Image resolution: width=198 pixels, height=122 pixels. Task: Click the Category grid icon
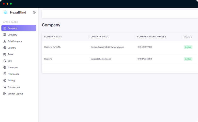point(5,35)
